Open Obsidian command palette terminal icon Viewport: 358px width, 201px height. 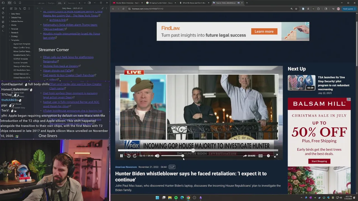[3, 31]
